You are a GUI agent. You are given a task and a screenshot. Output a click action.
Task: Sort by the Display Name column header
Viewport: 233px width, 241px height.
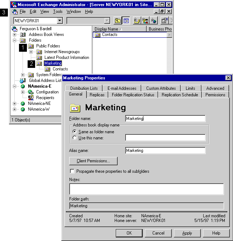(x=120, y=29)
